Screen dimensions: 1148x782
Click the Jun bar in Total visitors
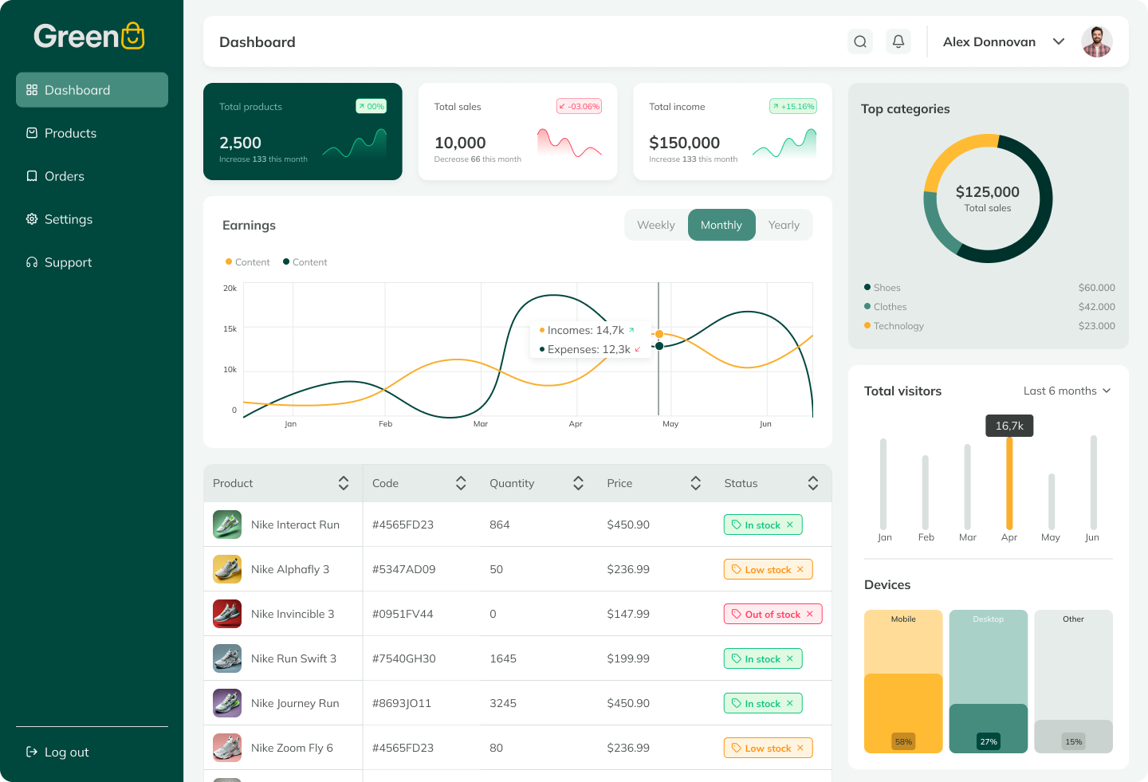pos(1094,482)
